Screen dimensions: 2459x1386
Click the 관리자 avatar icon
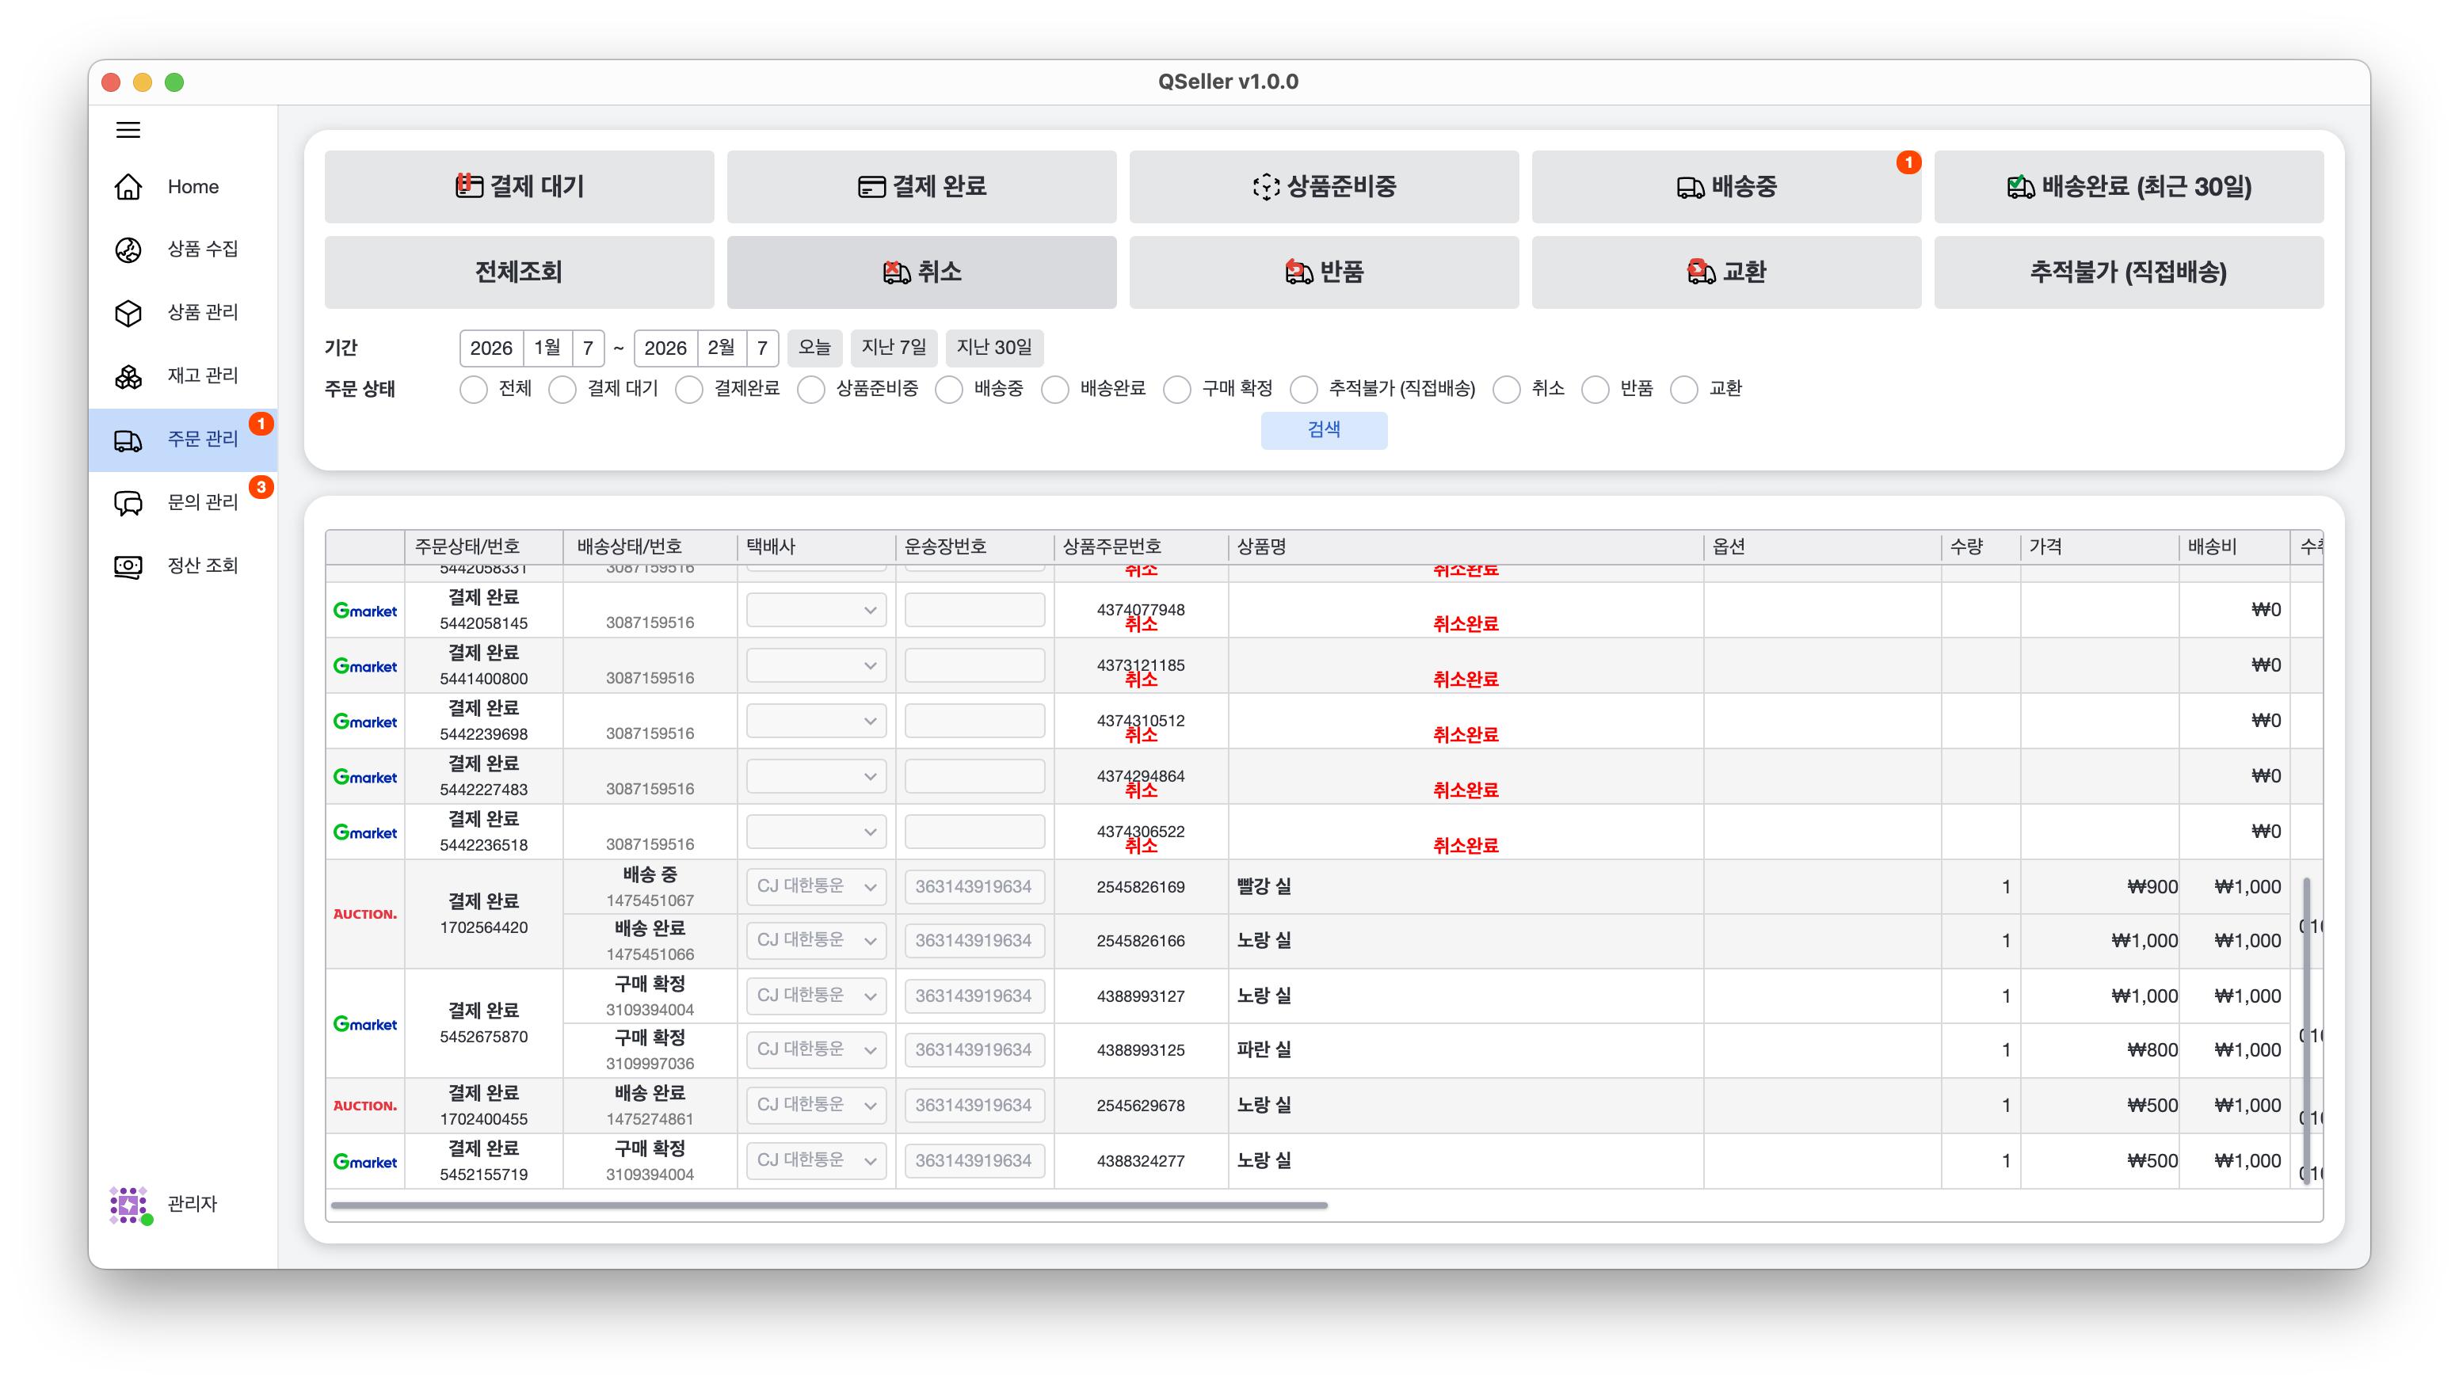130,1205
